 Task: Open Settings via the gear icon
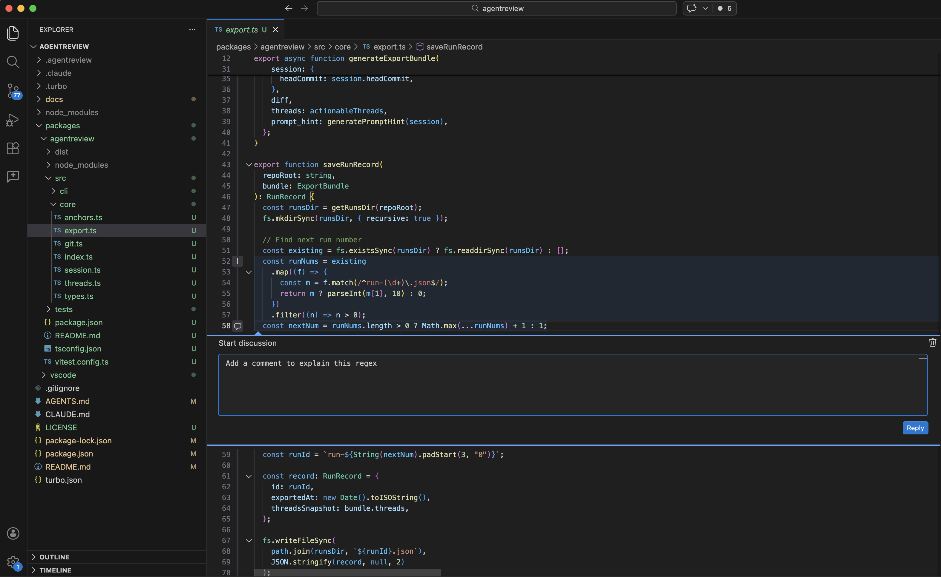[13, 562]
